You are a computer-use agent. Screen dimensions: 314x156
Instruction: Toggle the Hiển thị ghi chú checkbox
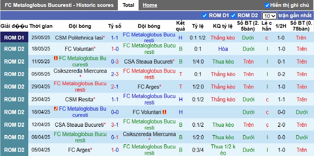coord(267,5)
